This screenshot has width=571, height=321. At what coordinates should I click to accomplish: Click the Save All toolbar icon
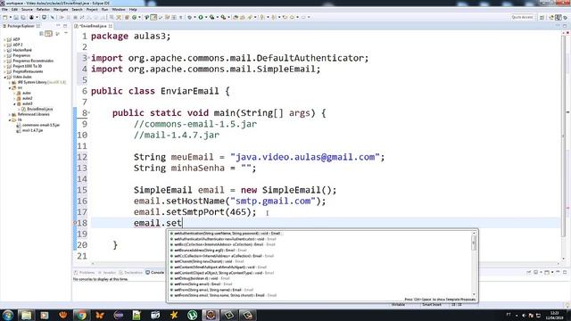[x=22, y=17]
